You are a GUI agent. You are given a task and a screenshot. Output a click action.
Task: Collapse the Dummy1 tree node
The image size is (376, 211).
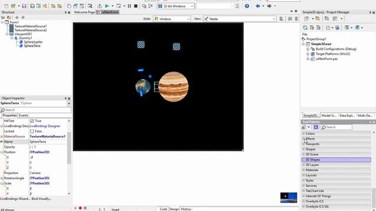[x=11, y=38]
